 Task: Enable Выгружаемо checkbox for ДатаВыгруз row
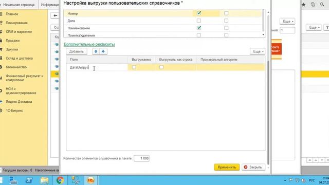click(x=134, y=67)
